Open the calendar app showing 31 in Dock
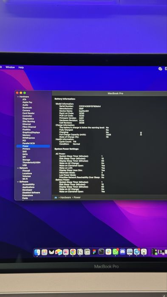This screenshot has width=167, height=297. click(87, 252)
